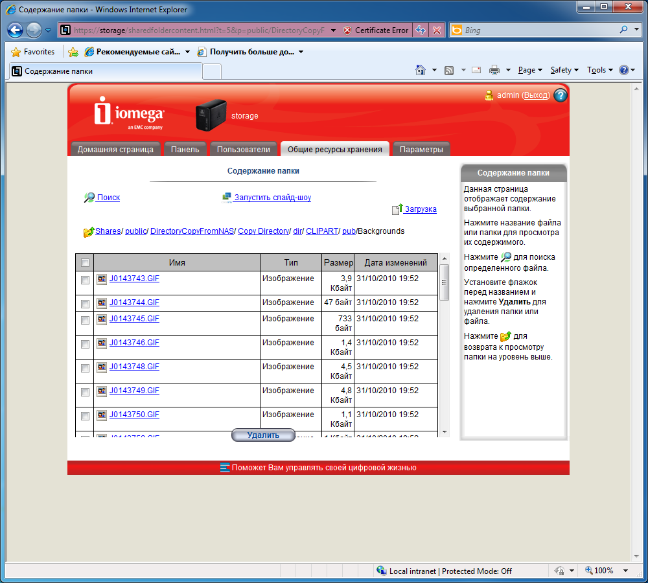
Task: Click the file list scrollbar thumb
Action: click(x=445, y=282)
